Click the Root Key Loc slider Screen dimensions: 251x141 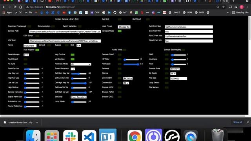pos(31,69)
